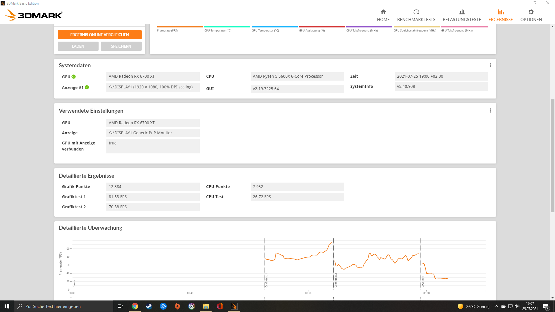Open Systemdaten three-dot menu
Image resolution: width=555 pixels, height=312 pixels.
click(x=490, y=65)
